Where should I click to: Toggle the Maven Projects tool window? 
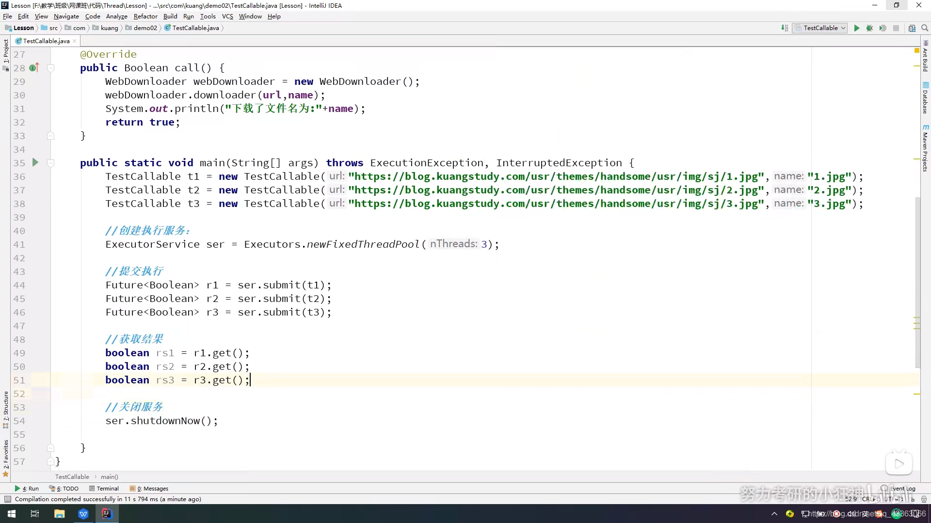[x=925, y=148]
